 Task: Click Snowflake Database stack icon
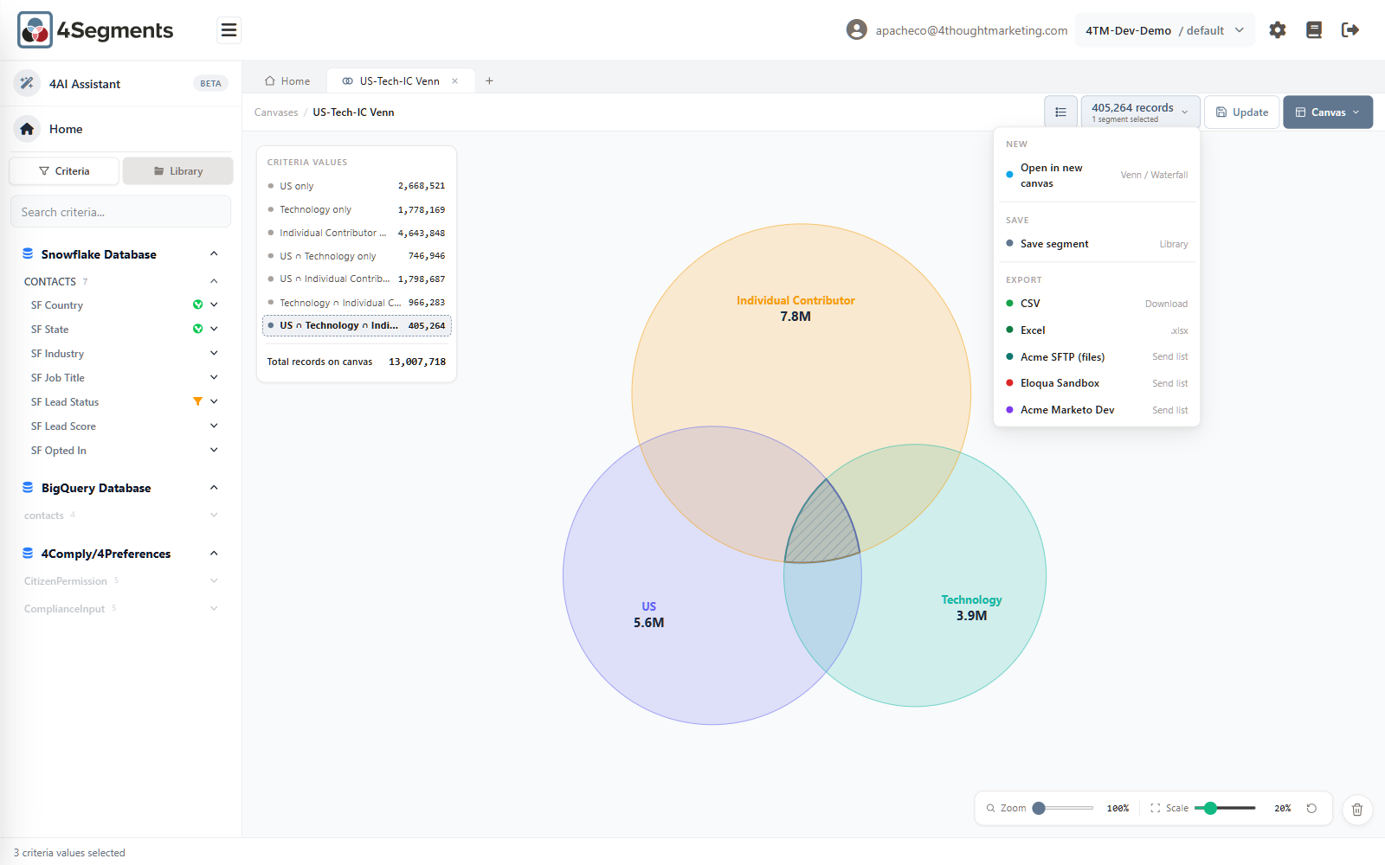coord(28,254)
